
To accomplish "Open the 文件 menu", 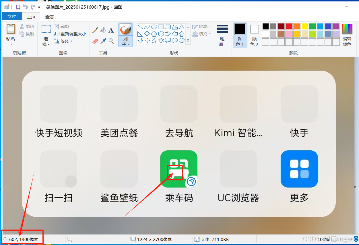I will (x=12, y=17).
